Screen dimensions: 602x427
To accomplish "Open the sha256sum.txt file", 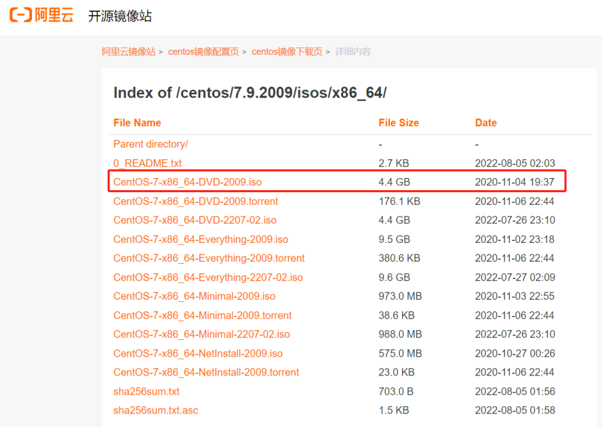I will coord(146,392).
